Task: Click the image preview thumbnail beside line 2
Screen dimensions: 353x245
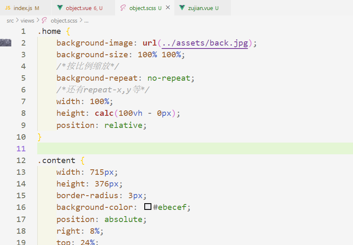Action: [x=5, y=43]
